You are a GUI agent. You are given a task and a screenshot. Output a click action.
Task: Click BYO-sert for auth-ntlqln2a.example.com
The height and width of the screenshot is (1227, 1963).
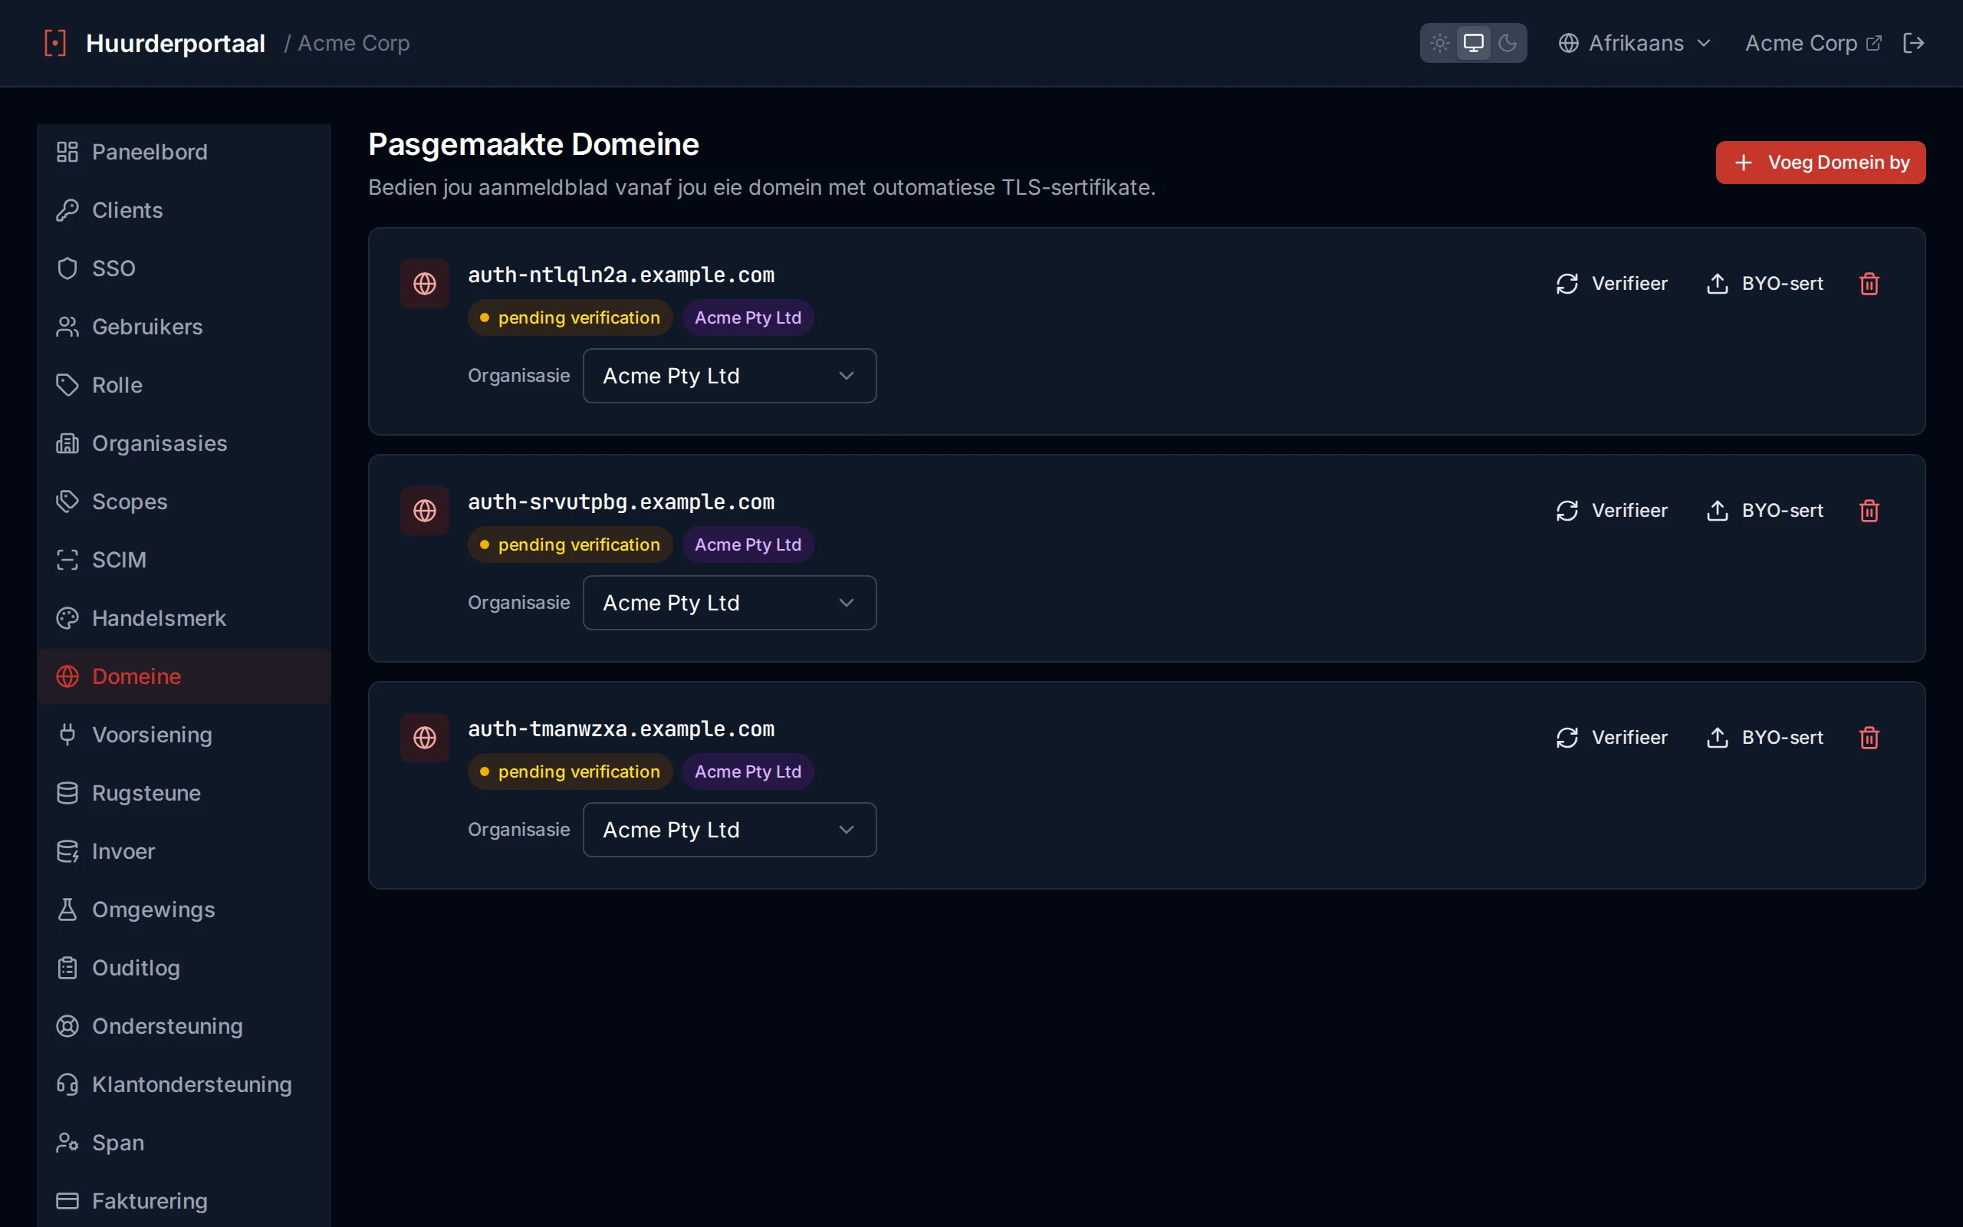pos(1764,284)
